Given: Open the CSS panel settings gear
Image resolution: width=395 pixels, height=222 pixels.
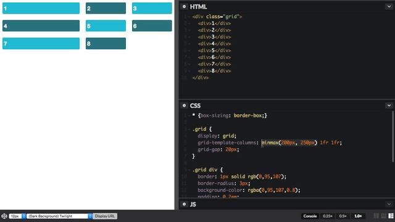Looking at the screenshot, I should tap(184, 105).
